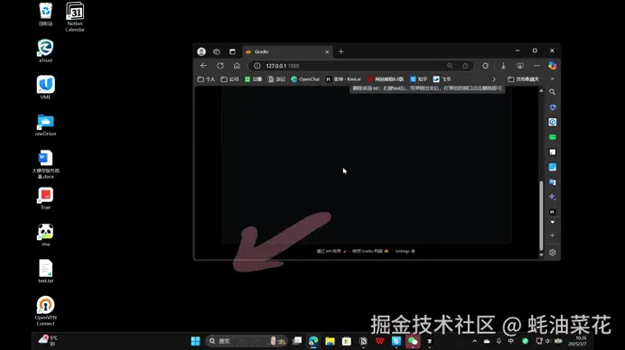Click the scrollbar down arrow
This screenshot has height=350, width=625.
click(541, 255)
